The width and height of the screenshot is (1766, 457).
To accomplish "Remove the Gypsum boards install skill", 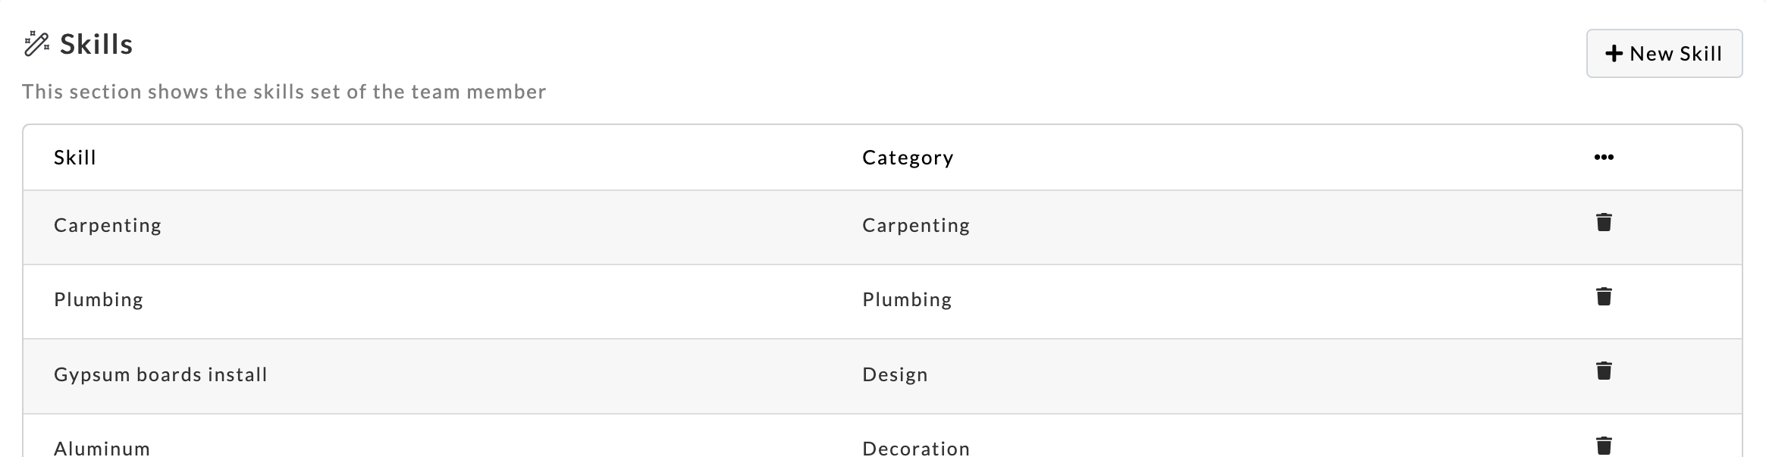I will [x=1603, y=371].
